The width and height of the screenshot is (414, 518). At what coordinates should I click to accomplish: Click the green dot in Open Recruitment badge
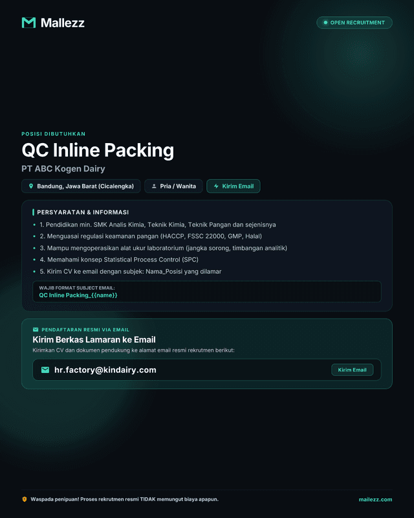pyautogui.click(x=325, y=23)
